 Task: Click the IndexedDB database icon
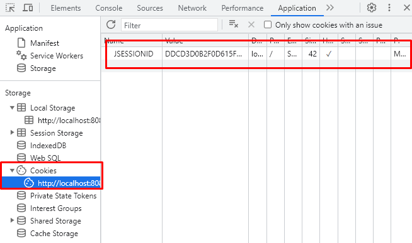21,145
